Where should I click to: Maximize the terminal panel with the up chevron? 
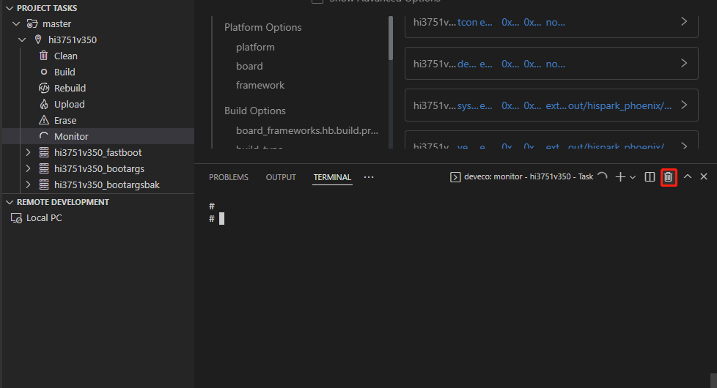point(688,177)
